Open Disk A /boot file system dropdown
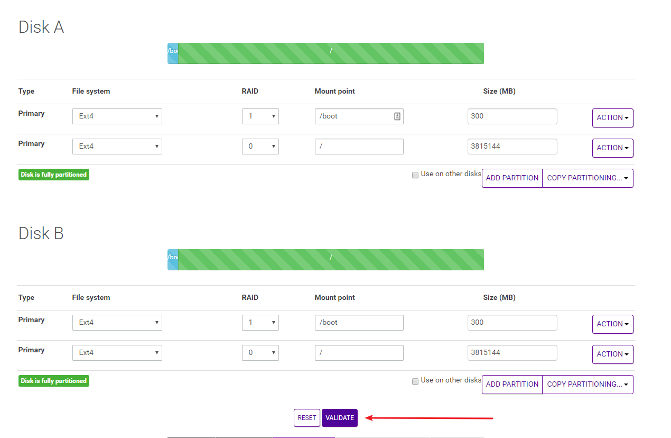This screenshot has width=671, height=438. point(117,116)
